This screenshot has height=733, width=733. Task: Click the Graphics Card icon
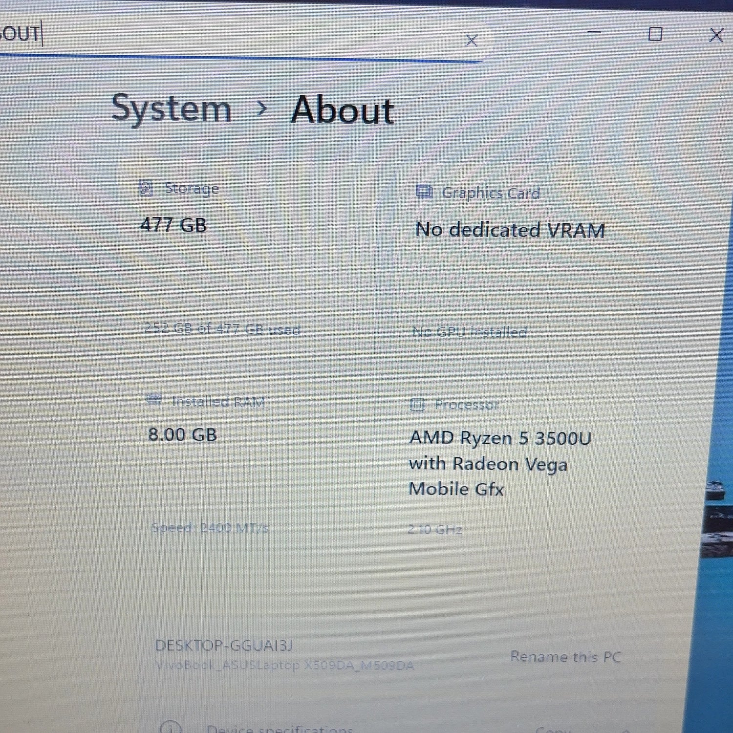pyautogui.click(x=424, y=192)
